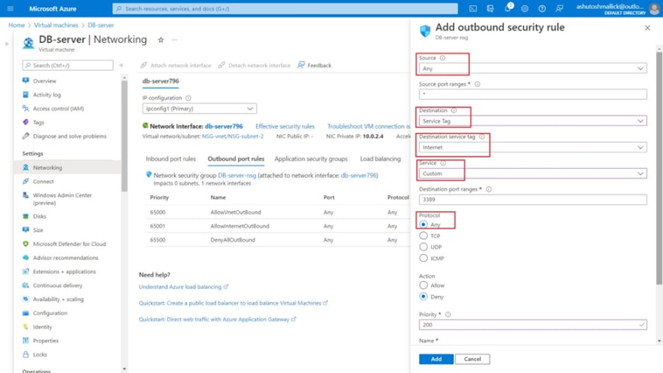Click the Priority field showing 200
Viewport: 663px width, 373px height.
click(x=533, y=325)
